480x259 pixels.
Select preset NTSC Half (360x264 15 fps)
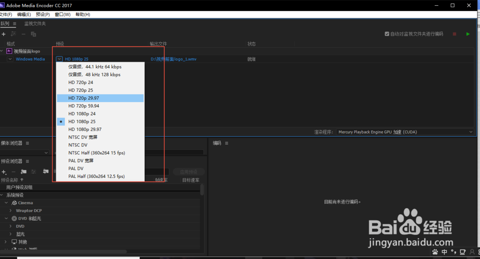100,153
